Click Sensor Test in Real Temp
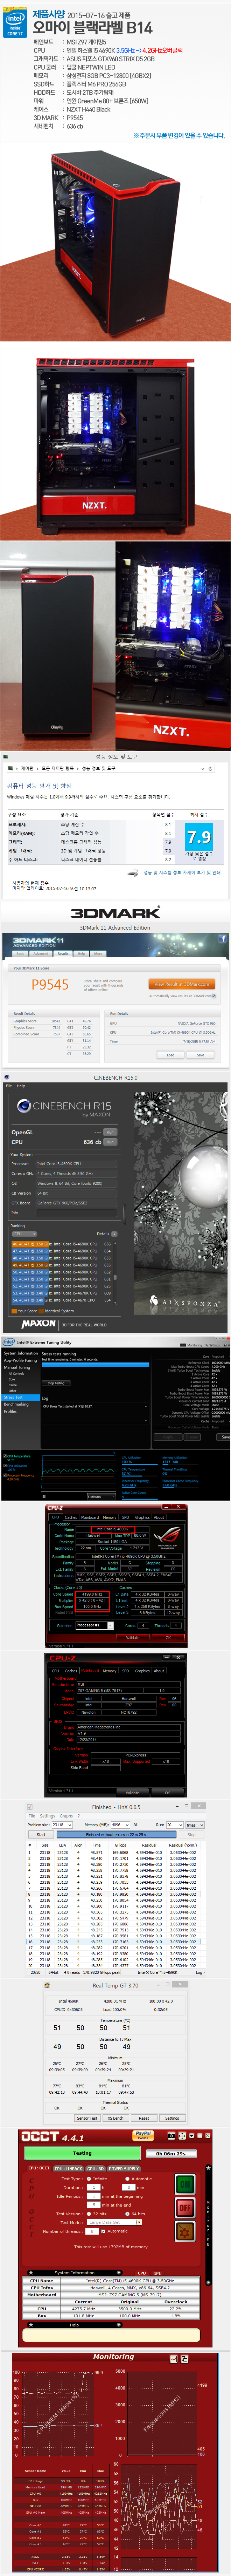231x2576 pixels. pyautogui.click(x=87, y=2118)
